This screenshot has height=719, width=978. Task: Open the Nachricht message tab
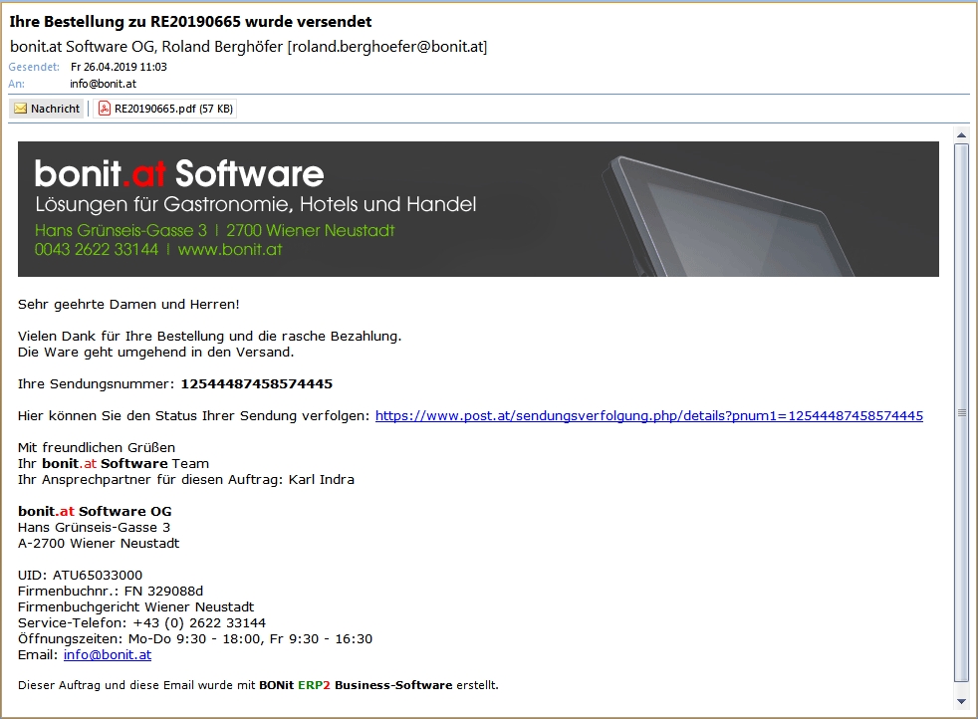(x=47, y=109)
